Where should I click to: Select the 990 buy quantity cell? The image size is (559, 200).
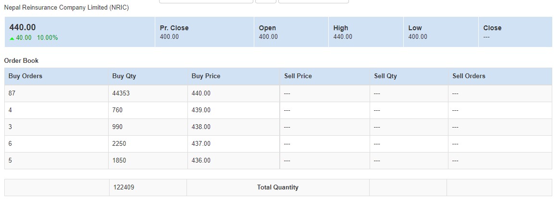(148, 127)
